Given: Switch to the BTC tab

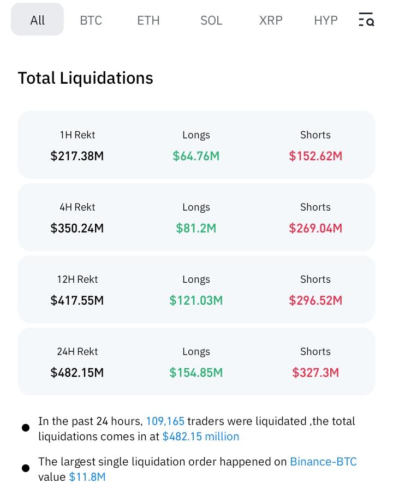Looking at the screenshot, I should (x=91, y=20).
